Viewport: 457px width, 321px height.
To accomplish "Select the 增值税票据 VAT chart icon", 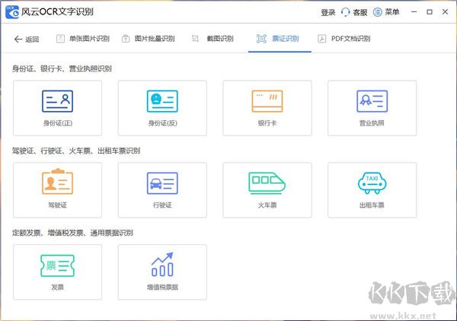I will (x=162, y=264).
